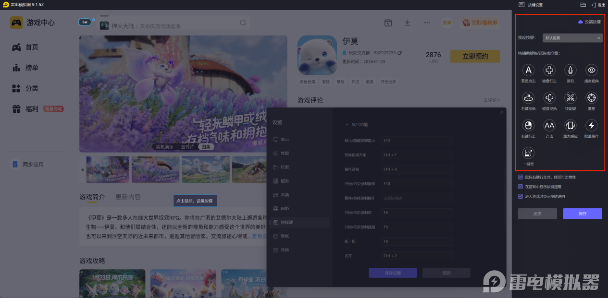The height and width of the screenshot is (298, 608).
Task: Click the 电量商城 badge next to 福利
Action: 53,109
